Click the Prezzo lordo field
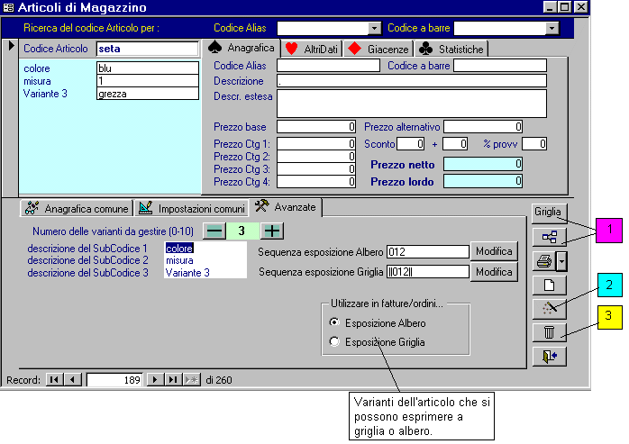629x444 pixels. [483, 181]
